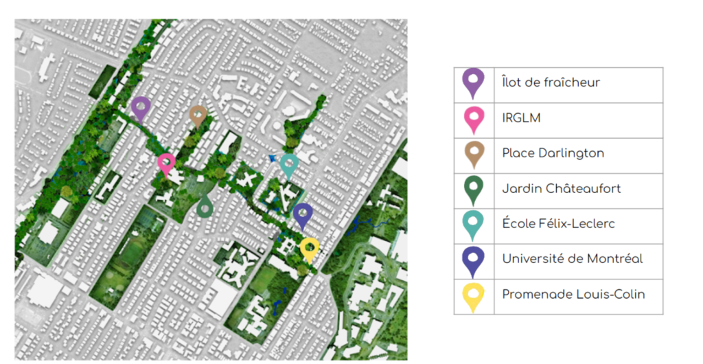
Task: Select the 'Jardin Châteaufort' legend entry text
Action: tap(561, 189)
